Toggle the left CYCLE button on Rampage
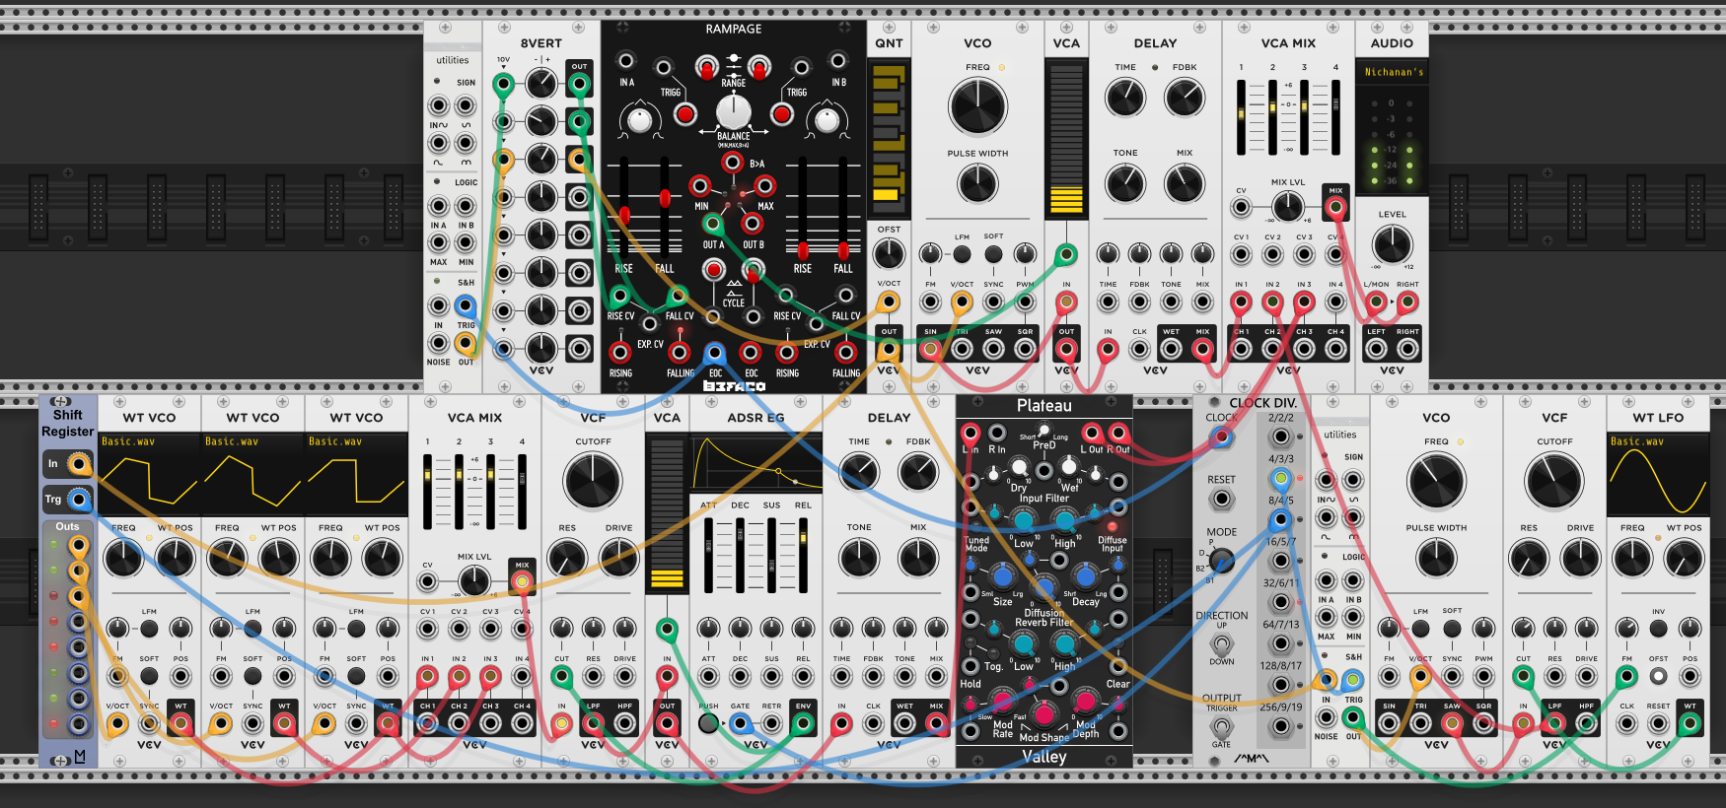 [713, 269]
